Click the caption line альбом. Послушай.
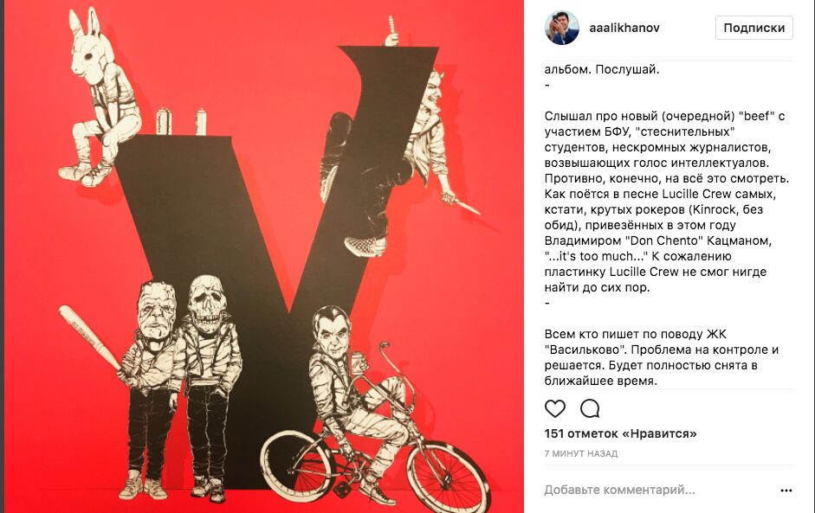 pyautogui.click(x=602, y=69)
